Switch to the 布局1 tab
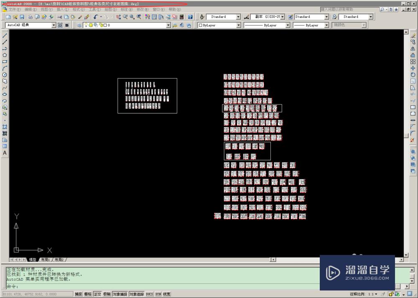Image resolution: width=418 pixels, height=298 pixels. coord(45,260)
